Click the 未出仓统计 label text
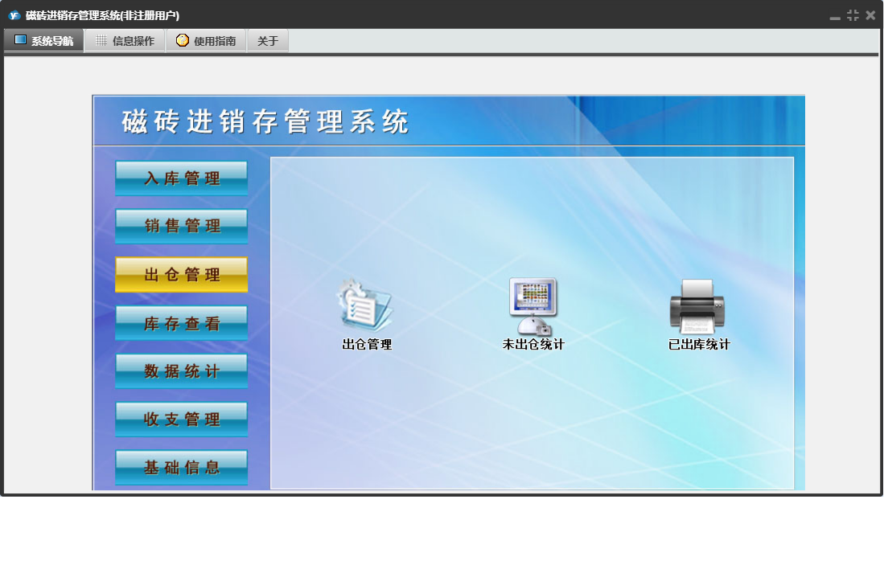Image resolution: width=884 pixels, height=581 pixels. [533, 344]
